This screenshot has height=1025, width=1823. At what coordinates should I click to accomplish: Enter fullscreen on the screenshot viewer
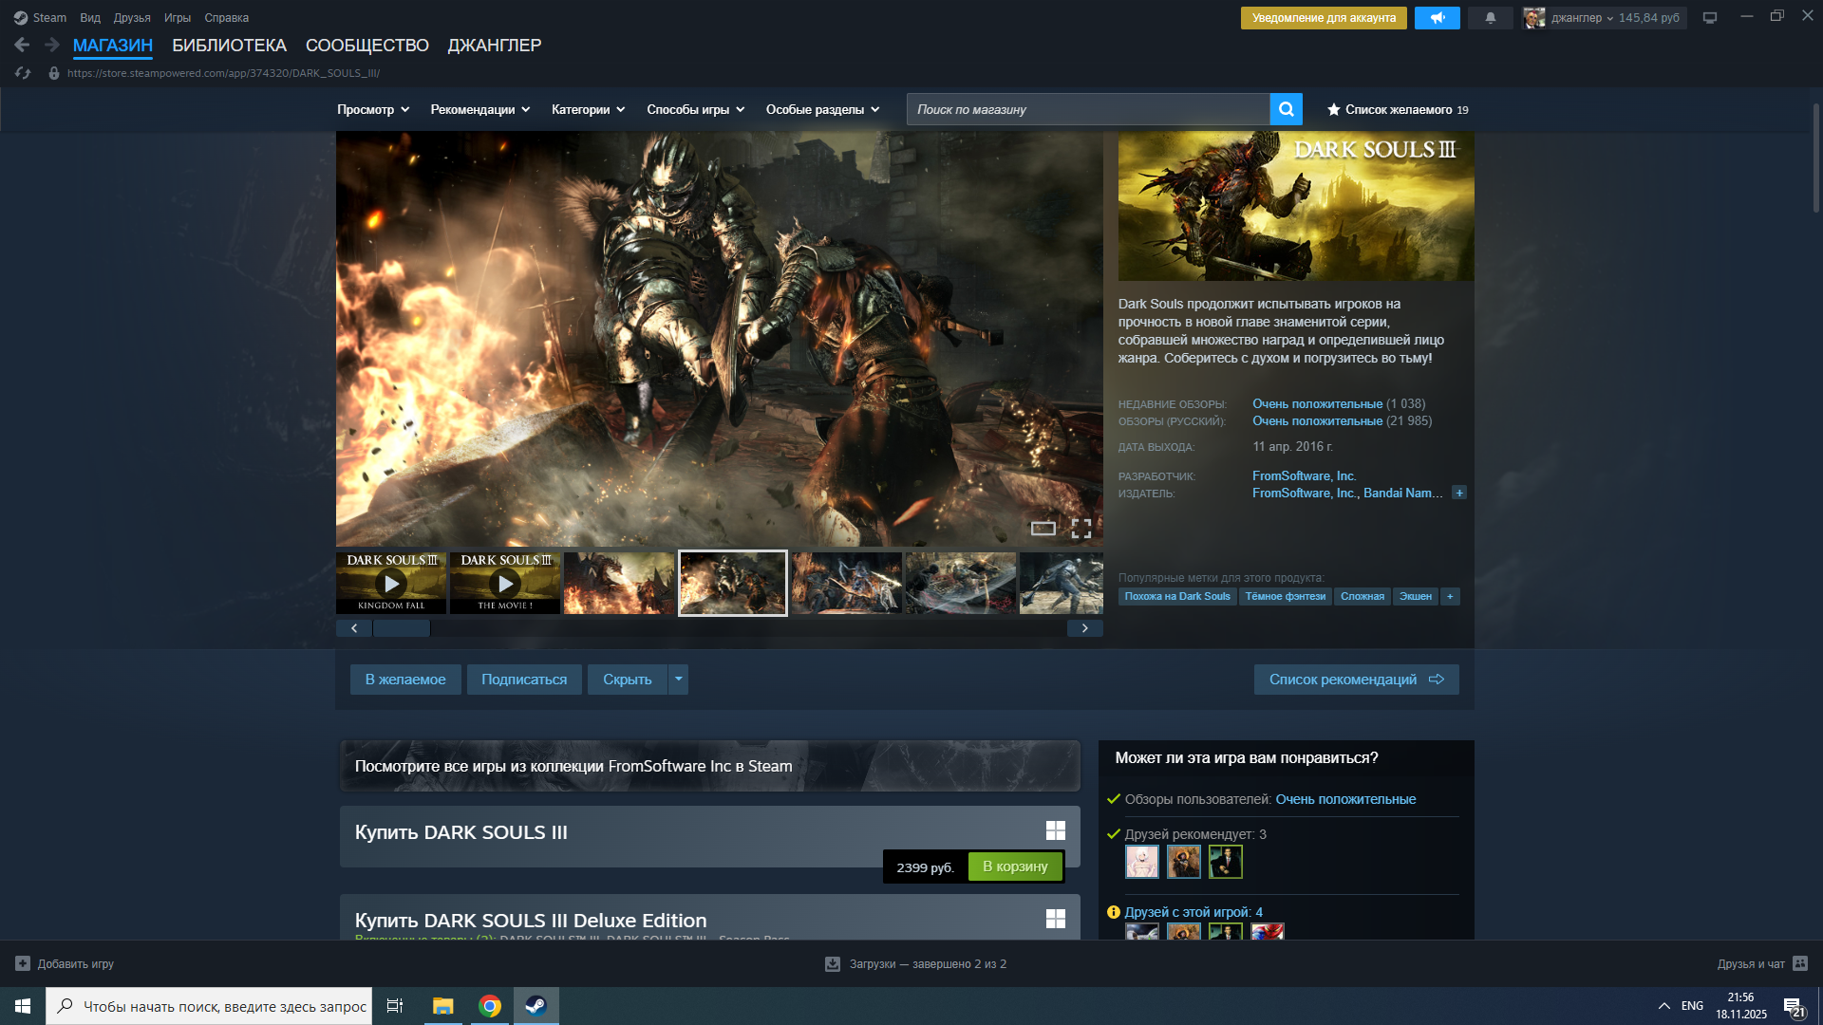1081,529
